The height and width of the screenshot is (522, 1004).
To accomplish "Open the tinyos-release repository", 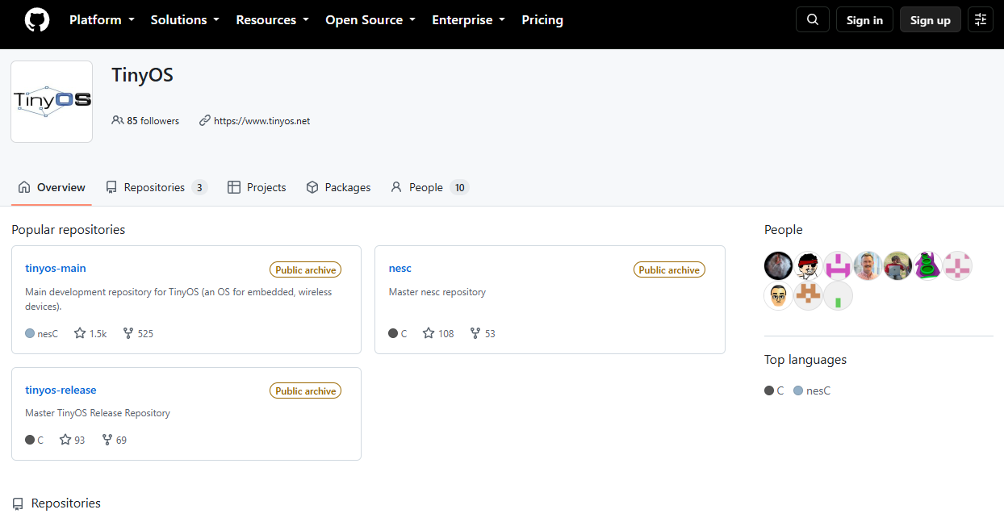I will pos(61,390).
